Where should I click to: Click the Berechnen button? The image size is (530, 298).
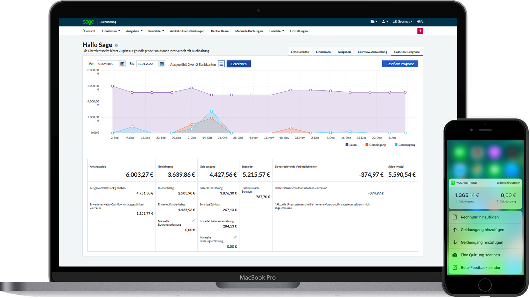[x=239, y=64]
